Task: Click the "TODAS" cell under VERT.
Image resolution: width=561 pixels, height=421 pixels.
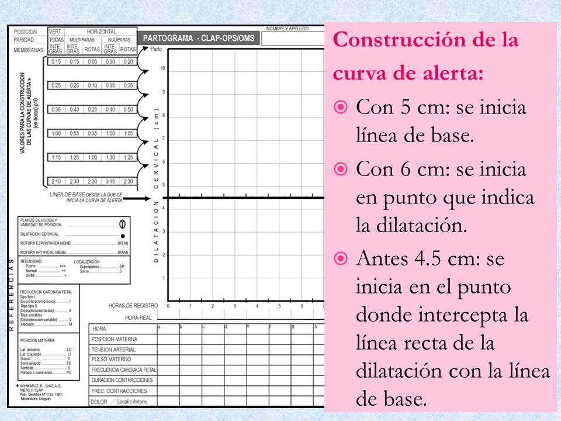Action: point(56,40)
